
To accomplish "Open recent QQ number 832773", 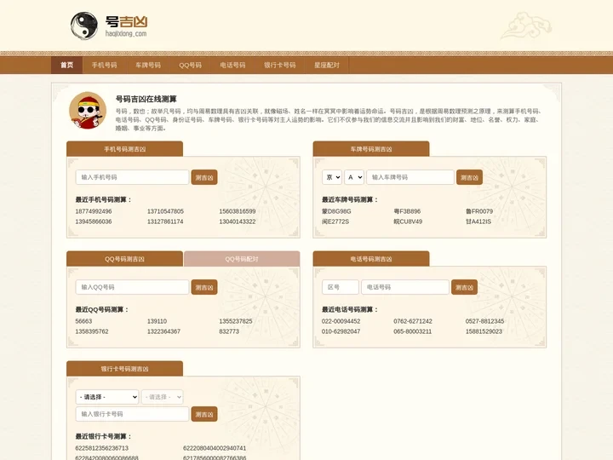I will pos(229,331).
